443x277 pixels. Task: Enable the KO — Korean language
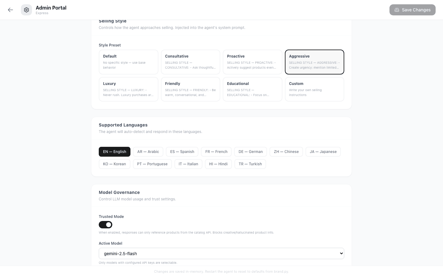pos(114,164)
